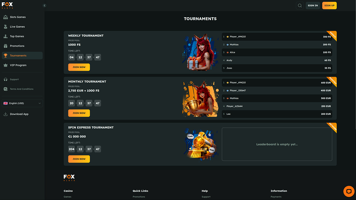Image resolution: width=356 pixels, height=200 pixels.
Task: Click Weekly leaderboard row Andy
Action: 277,60
